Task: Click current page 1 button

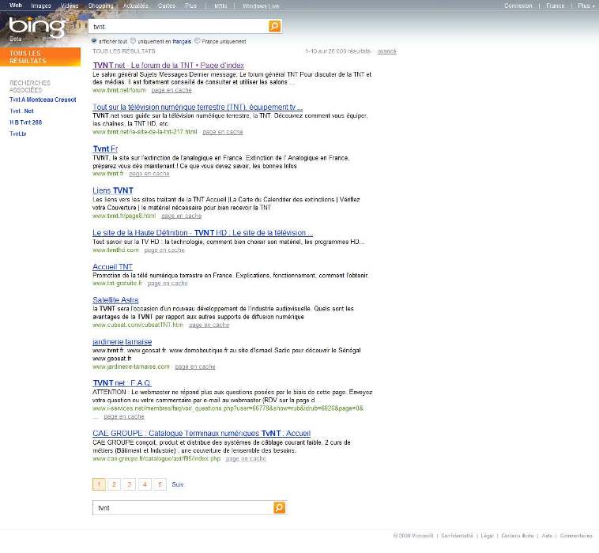Action: pos(99,484)
